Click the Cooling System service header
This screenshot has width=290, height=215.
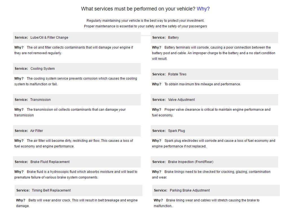coord(77,69)
